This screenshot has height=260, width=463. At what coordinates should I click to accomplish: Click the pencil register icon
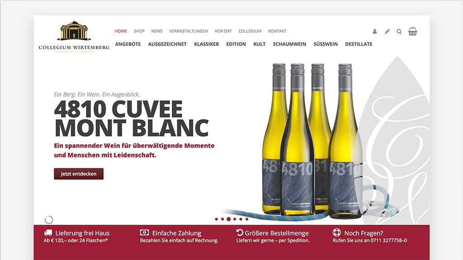coord(387,31)
